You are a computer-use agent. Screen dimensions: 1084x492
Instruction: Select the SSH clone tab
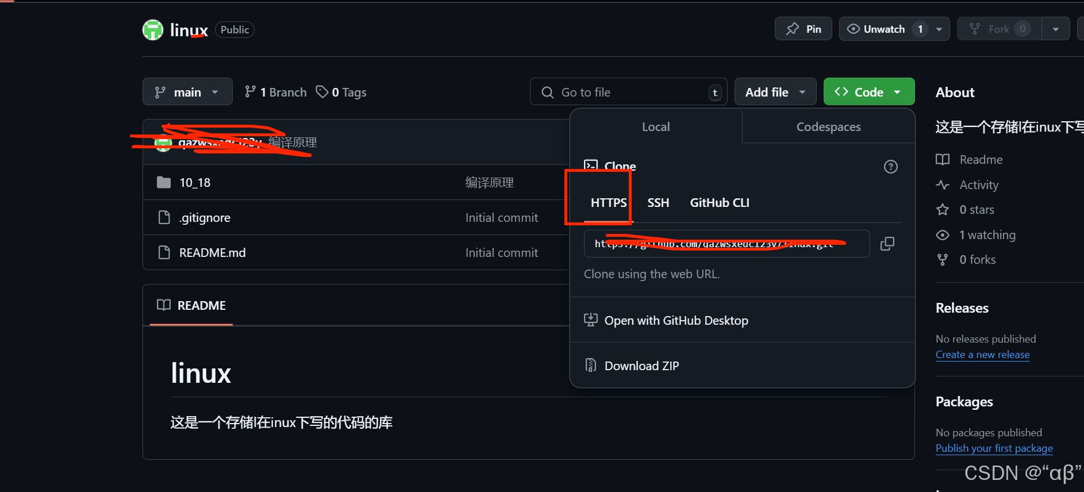point(658,202)
